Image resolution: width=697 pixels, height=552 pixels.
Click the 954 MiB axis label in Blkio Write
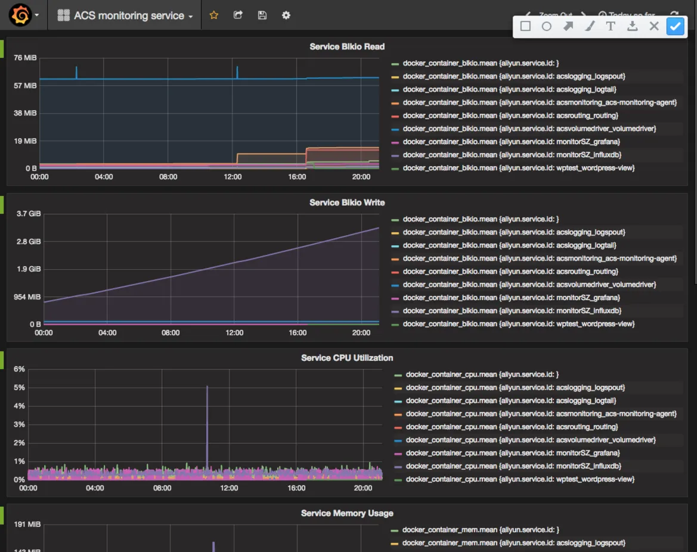[x=27, y=297]
